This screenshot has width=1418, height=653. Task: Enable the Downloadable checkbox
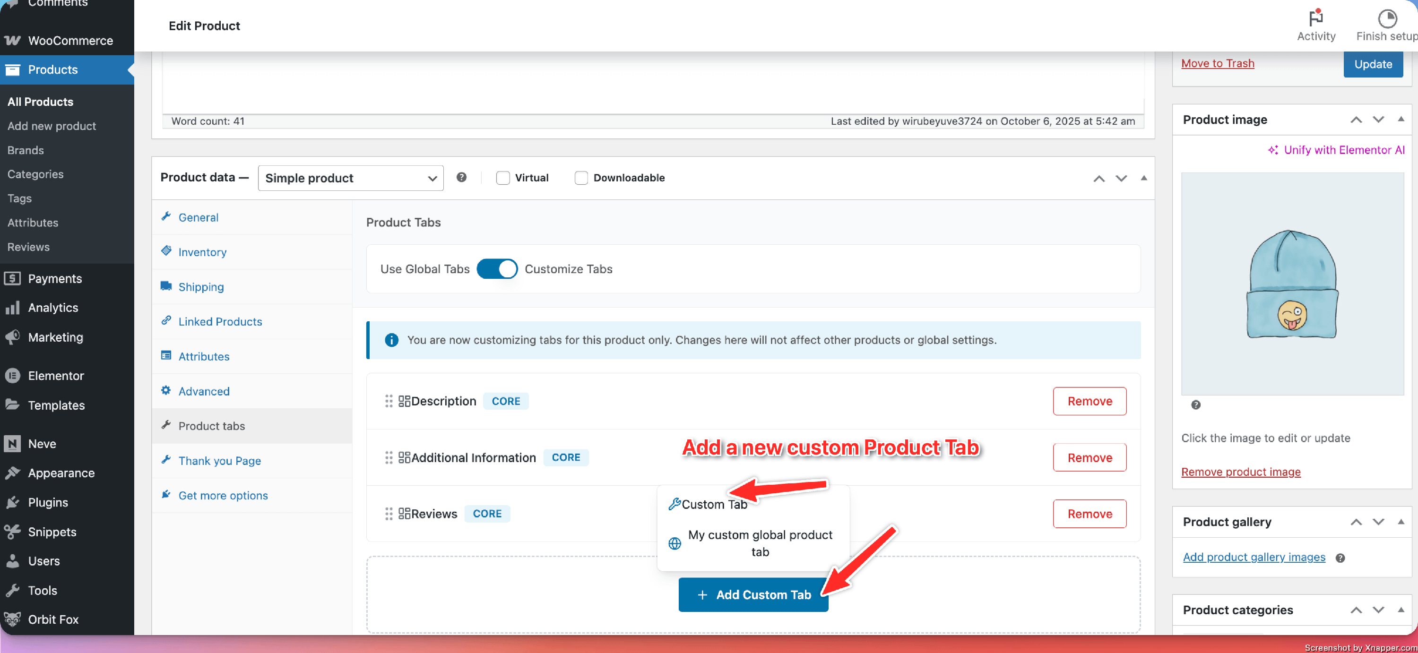click(581, 178)
